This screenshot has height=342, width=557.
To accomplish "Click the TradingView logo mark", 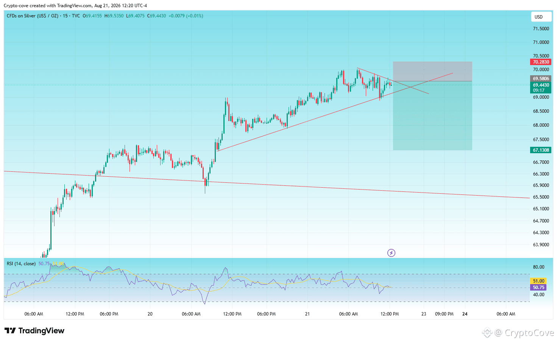I will [x=10, y=331].
